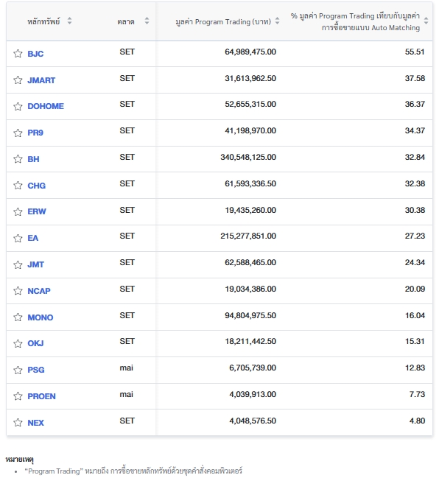Click the star next to MONO
Viewport: 439px width, 478px height.
[18, 317]
